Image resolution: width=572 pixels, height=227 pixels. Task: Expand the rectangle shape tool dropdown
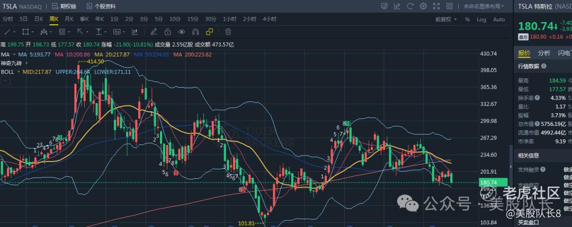coord(33,32)
